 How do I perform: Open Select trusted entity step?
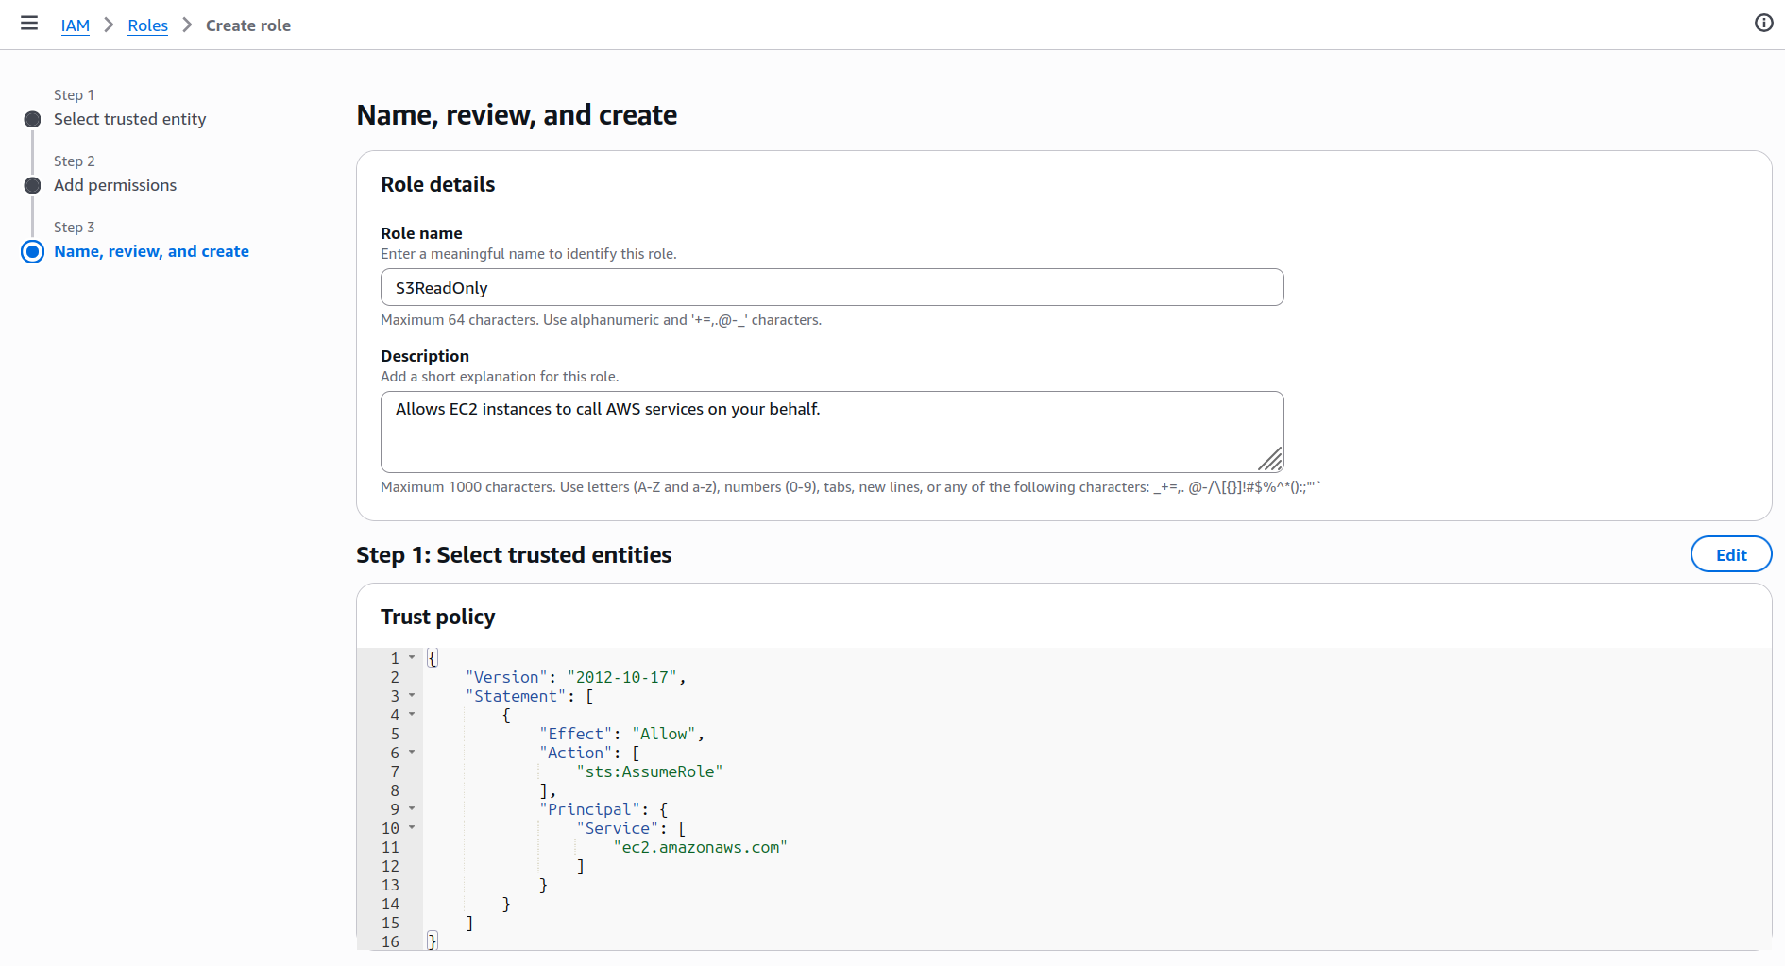(x=129, y=120)
